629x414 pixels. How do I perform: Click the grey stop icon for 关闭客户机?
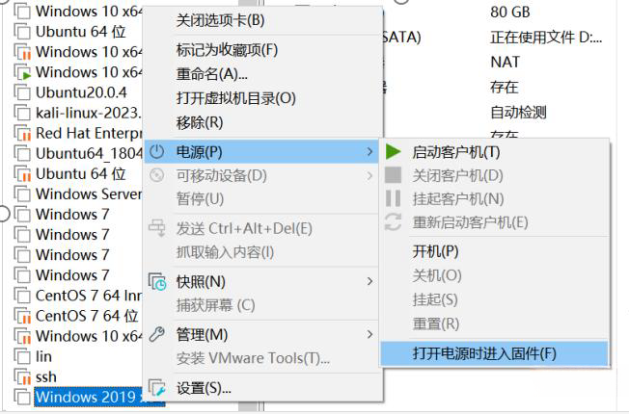pos(393,175)
